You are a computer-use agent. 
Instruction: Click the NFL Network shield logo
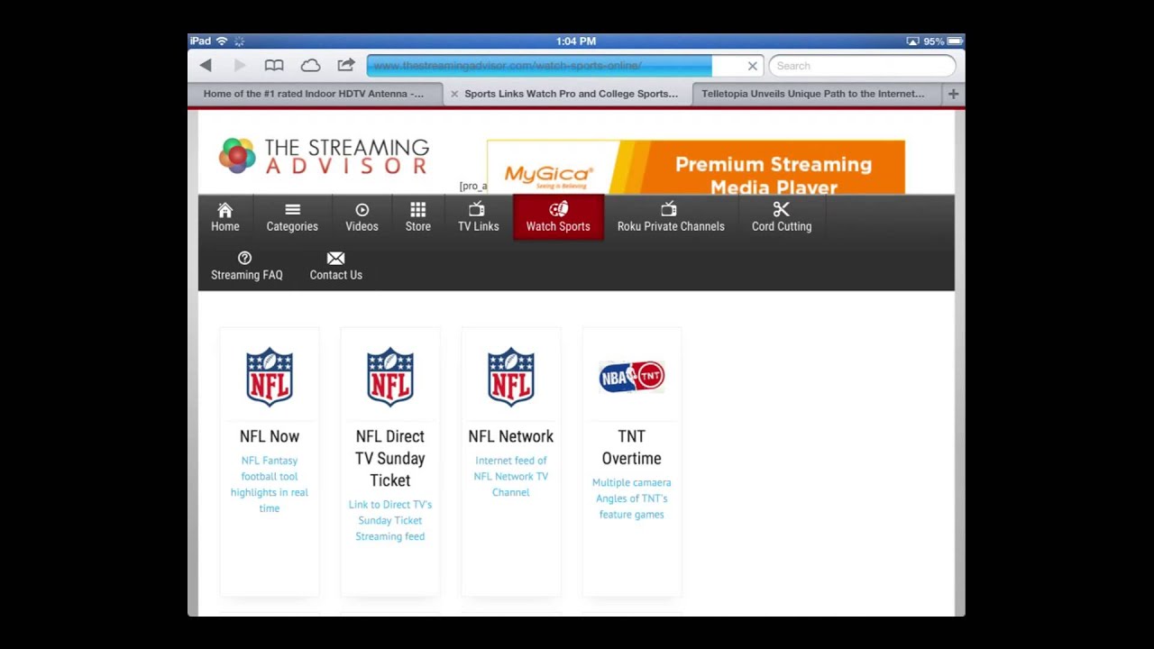511,377
